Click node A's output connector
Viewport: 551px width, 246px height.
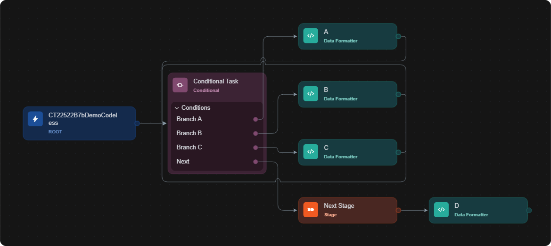coord(398,36)
